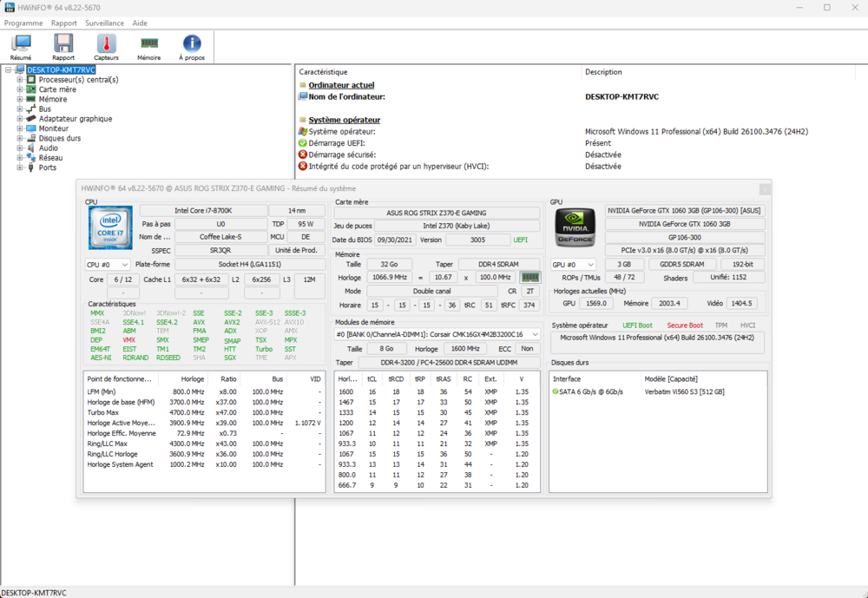Click the Socket H4 (LGA1151) field
This screenshot has width=868, height=598.
(250, 264)
